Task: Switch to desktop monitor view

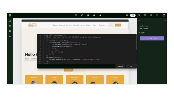Action: click(x=127, y=15)
